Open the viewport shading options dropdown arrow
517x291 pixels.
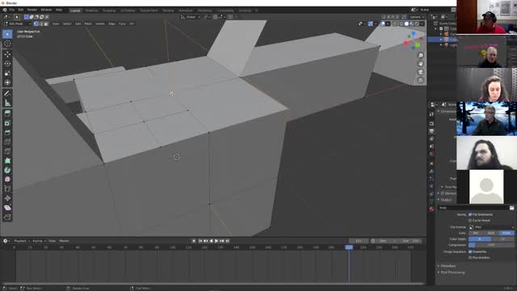[422, 23]
